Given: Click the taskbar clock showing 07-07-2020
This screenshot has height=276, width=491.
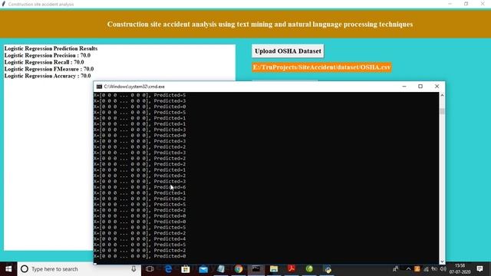Looking at the screenshot, I should [460, 269].
